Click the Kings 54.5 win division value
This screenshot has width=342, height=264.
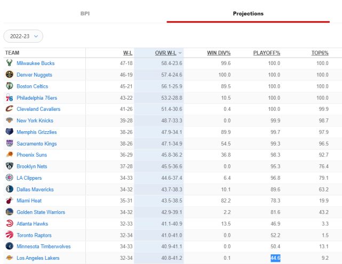coord(226,143)
